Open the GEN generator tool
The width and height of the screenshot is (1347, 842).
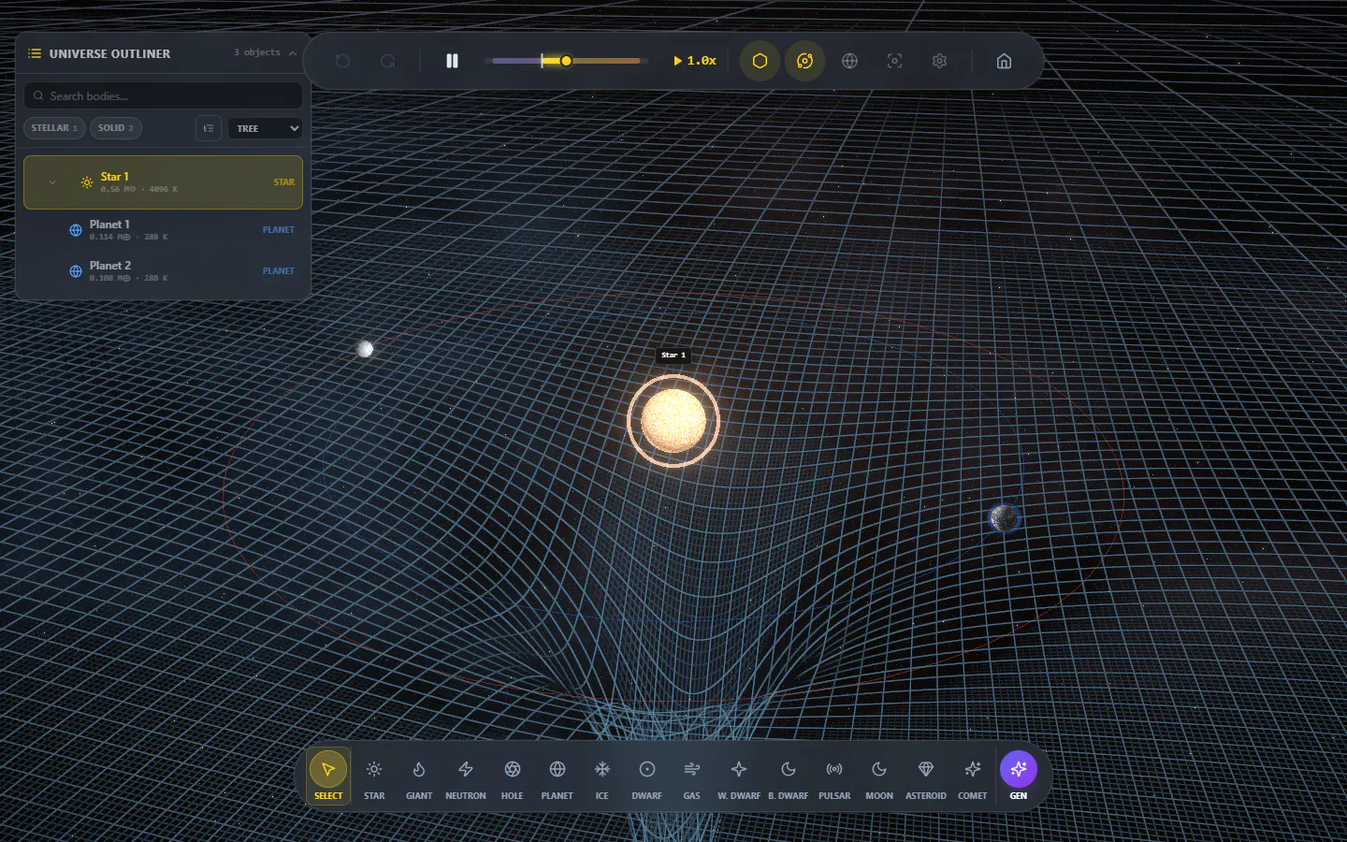click(x=1019, y=776)
